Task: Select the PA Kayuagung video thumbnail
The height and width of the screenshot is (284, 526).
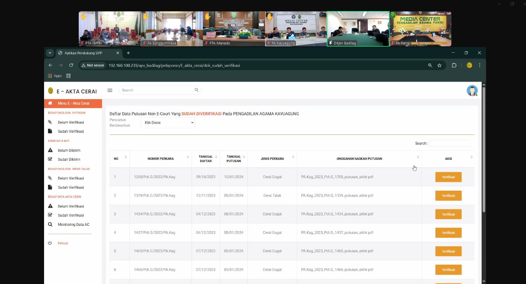Action: (x=296, y=29)
